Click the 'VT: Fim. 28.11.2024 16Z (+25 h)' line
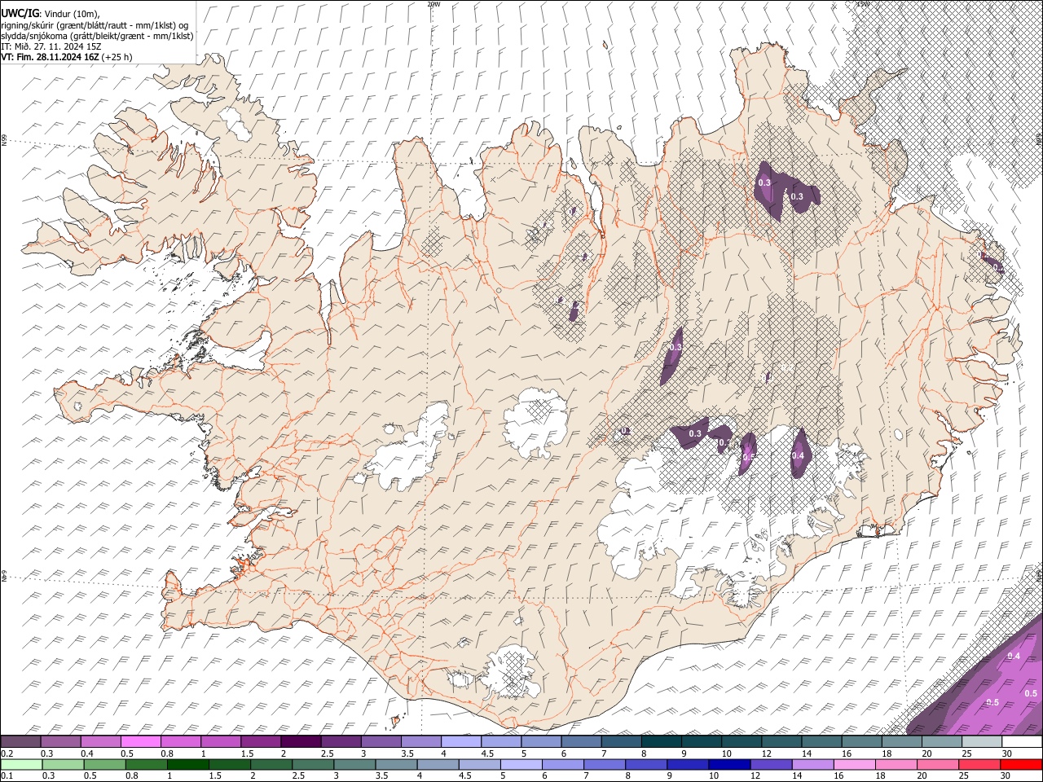Viewport: 1043px width, 782px height. 67,57
